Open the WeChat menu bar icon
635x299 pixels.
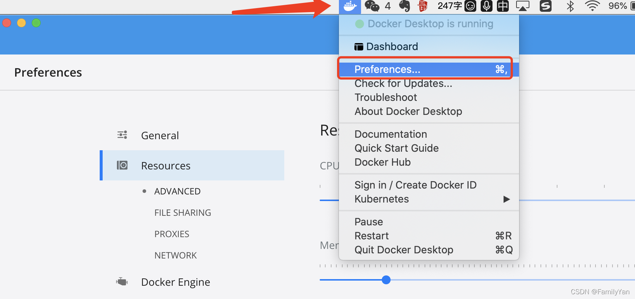coord(372,6)
